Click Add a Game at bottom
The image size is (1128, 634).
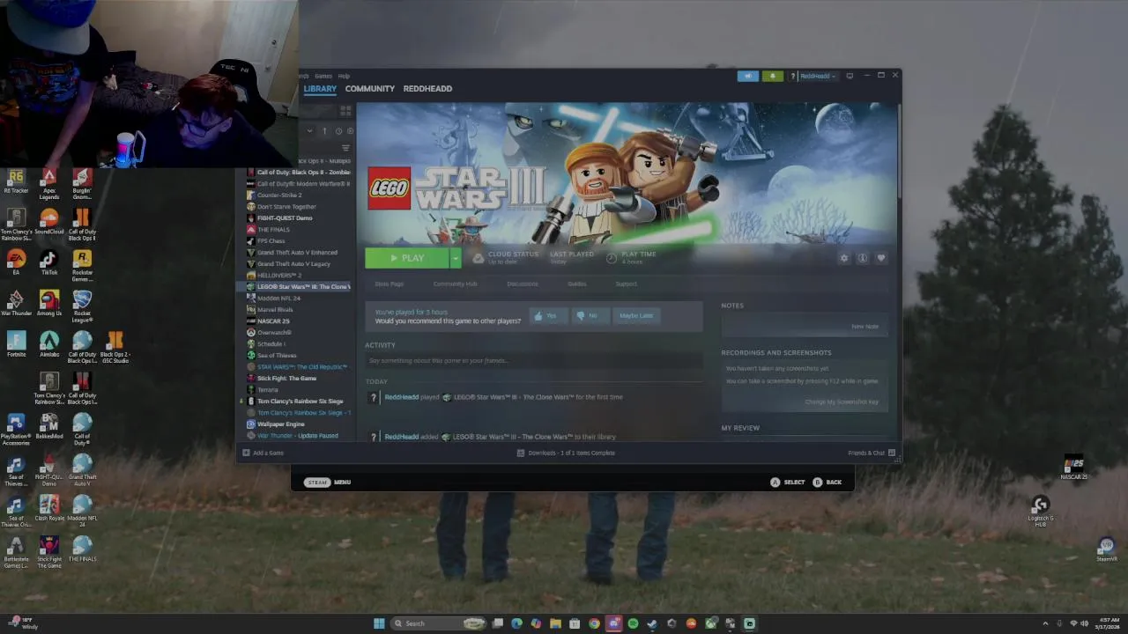pyautogui.click(x=263, y=453)
